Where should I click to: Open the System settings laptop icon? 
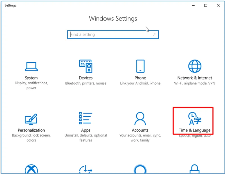click(31, 67)
